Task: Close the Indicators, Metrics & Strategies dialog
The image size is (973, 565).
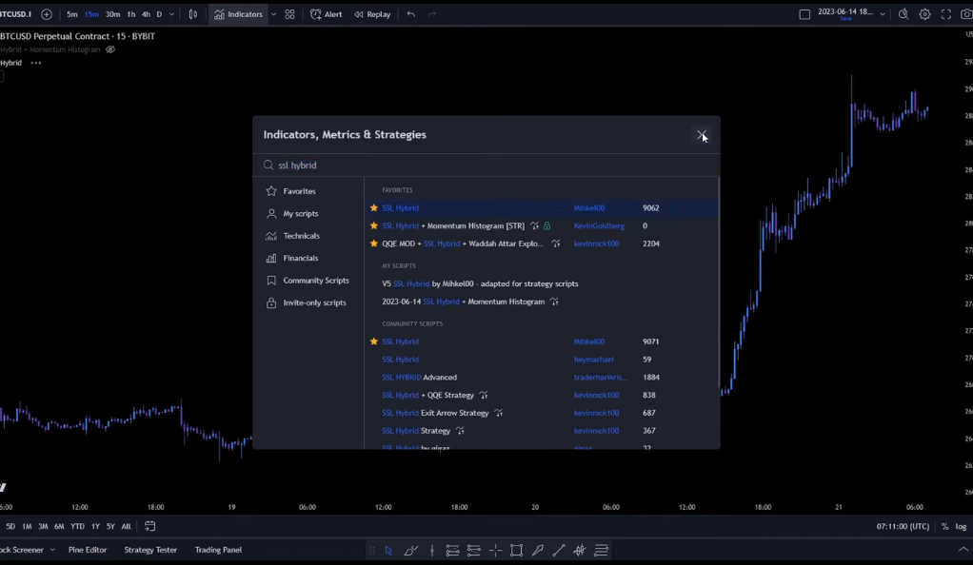Action: click(x=702, y=134)
